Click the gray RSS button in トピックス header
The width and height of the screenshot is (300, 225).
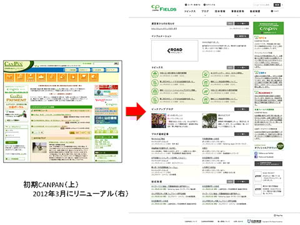coord(230,67)
